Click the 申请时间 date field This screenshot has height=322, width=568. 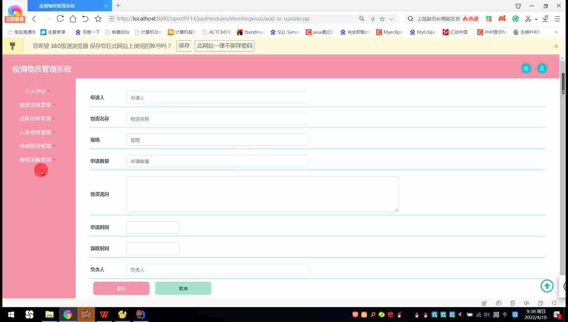(x=153, y=227)
